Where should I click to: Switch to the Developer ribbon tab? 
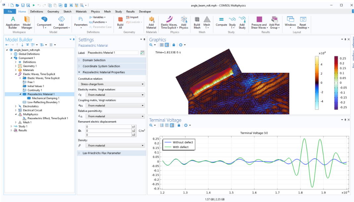tap(145, 12)
